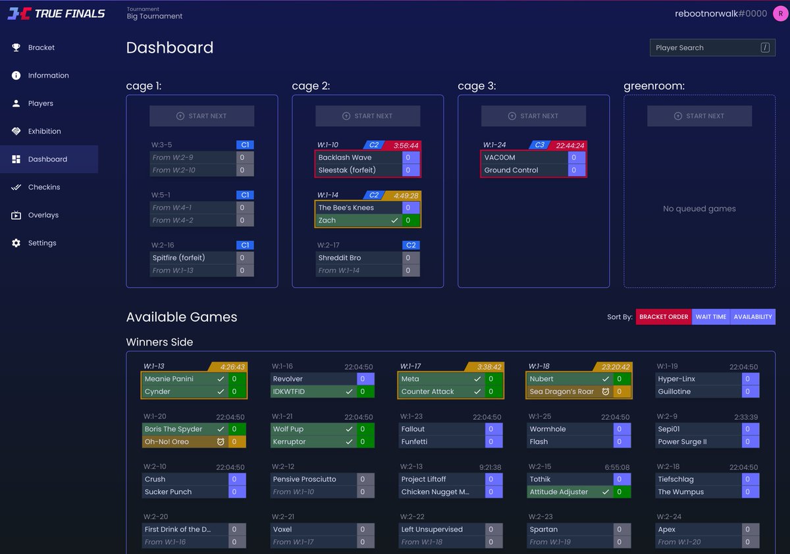Select Shreddit Bro in cage 2
Image resolution: width=790 pixels, height=554 pixels.
359,258
